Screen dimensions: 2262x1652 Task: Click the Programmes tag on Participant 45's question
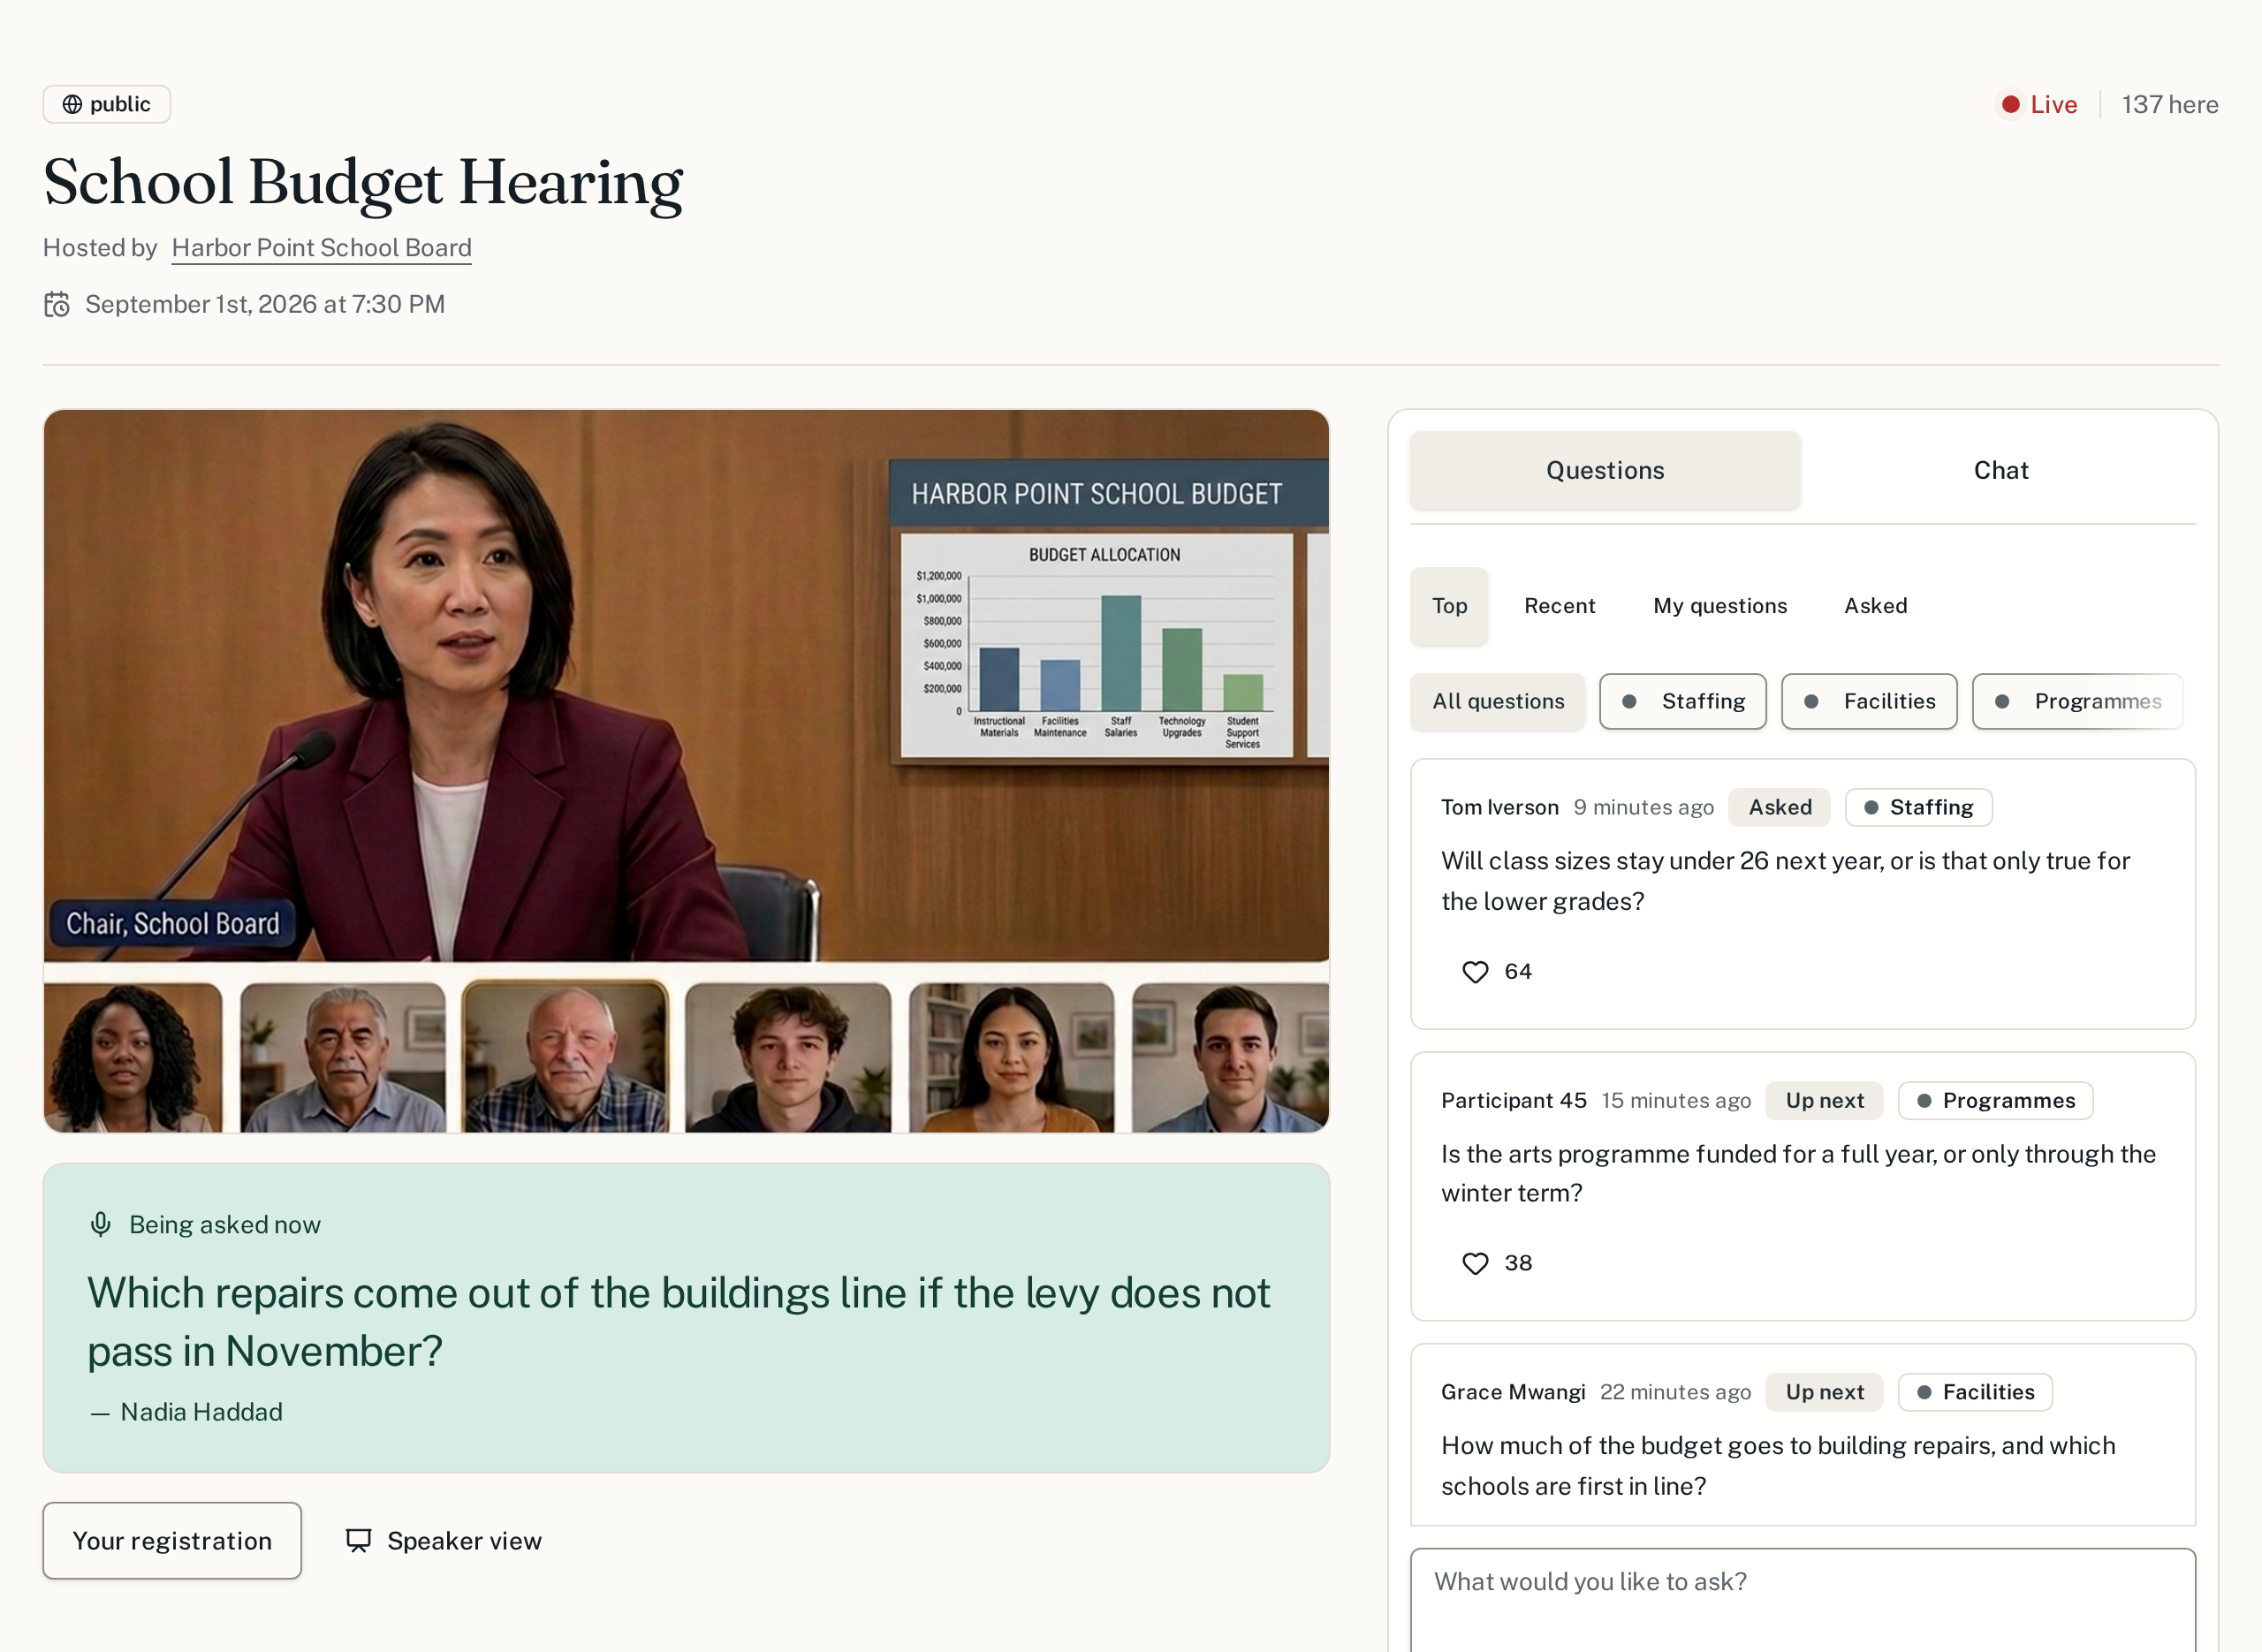1995,1100
